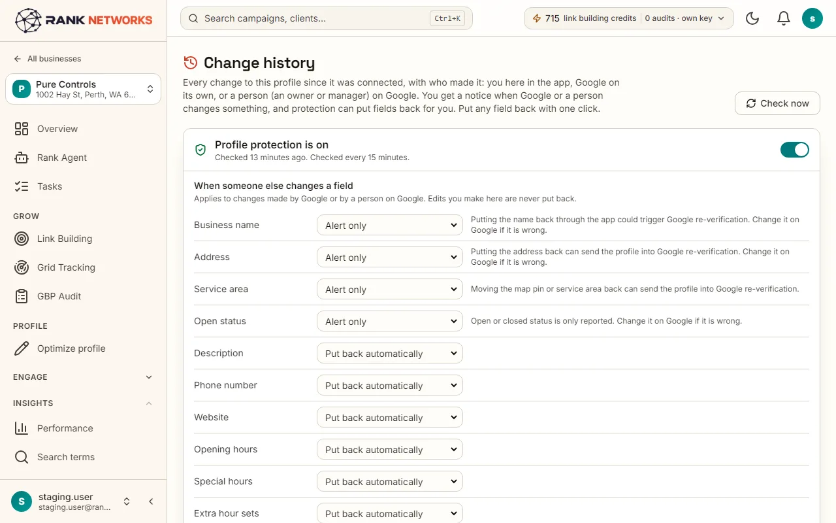Open Grid Tracking from the sidebar
Image resolution: width=836 pixels, height=523 pixels.
[84, 267]
